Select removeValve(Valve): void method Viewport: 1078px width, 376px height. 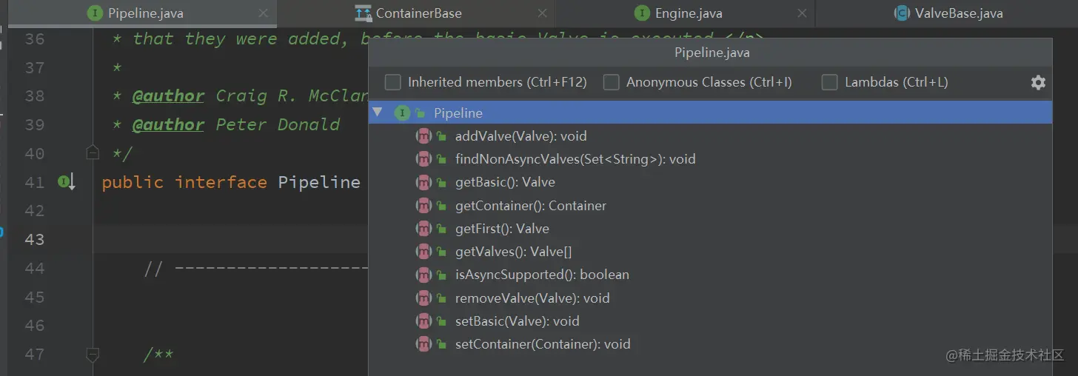tap(532, 298)
